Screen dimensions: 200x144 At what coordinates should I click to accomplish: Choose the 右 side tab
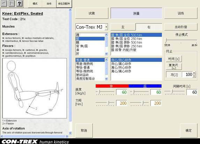pyautogui.click(x=149, y=27)
